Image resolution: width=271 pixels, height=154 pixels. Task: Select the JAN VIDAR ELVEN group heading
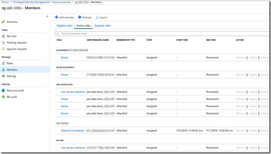coord(64,85)
